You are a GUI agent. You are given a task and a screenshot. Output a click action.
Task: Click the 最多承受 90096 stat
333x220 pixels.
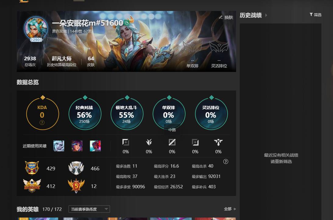tap(130, 187)
